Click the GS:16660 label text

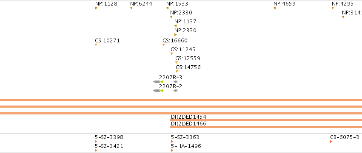click(x=175, y=41)
